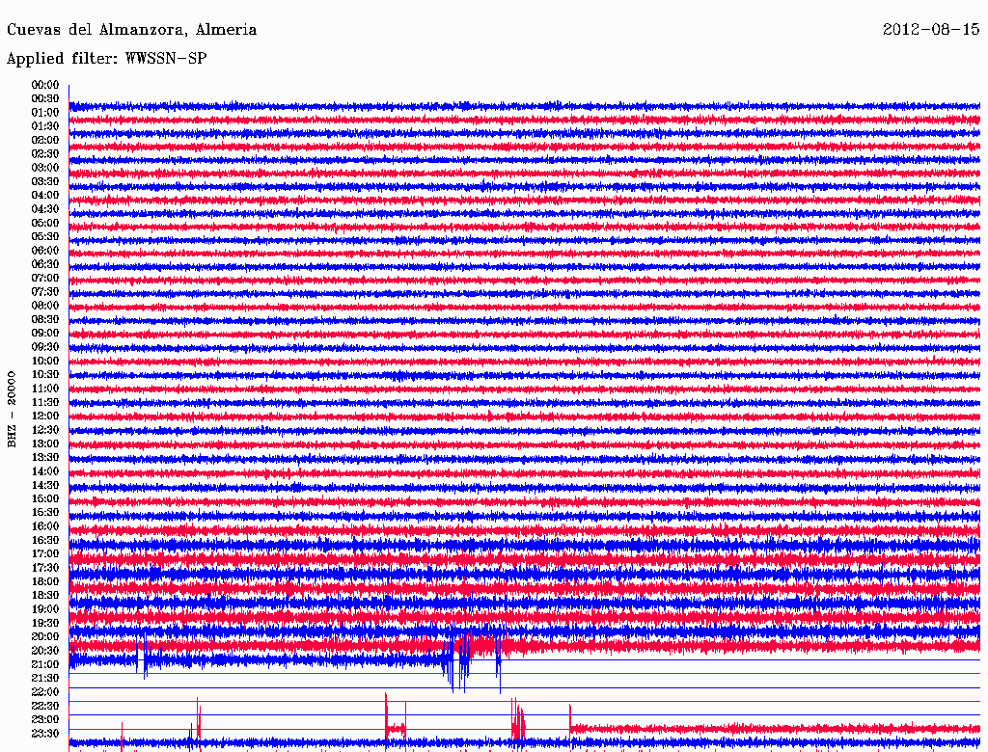Click the date "2012-08-15"
This screenshot has height=752, width=988.
(x=931, y=30)
